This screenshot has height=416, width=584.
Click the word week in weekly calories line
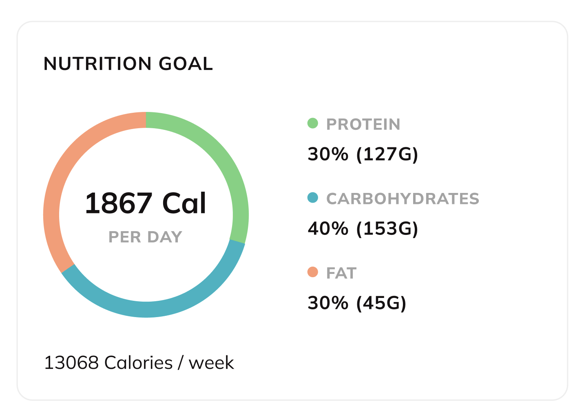(211, 363)
